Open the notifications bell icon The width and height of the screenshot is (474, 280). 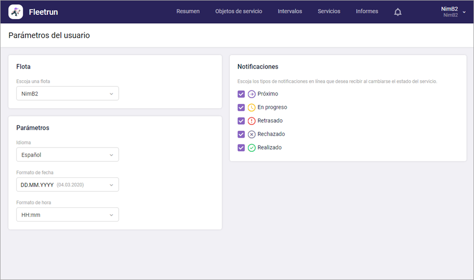[x=398, y=12]
